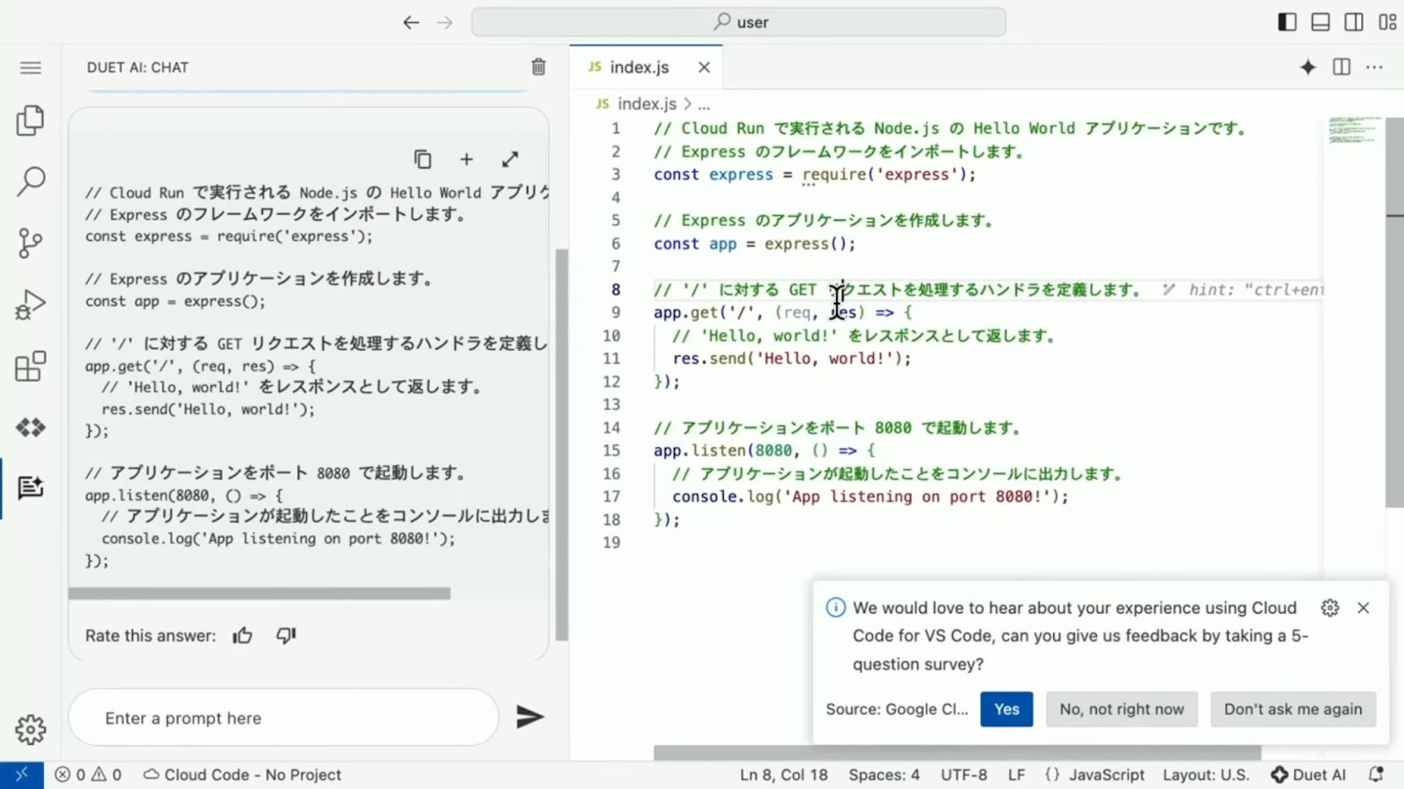Image resolution: width=1404 pixels, height=789 pixels.
Task: Open the Run and Debug view icon
Action: [x=31, y=304]
